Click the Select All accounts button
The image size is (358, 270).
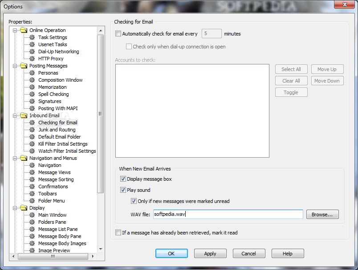click(291, 69)
